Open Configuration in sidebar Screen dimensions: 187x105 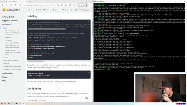(8, 73)
